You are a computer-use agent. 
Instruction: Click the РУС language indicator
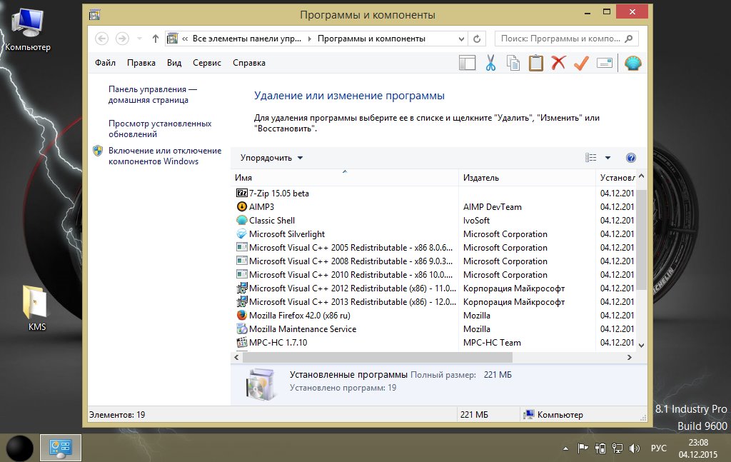(658, 448)
